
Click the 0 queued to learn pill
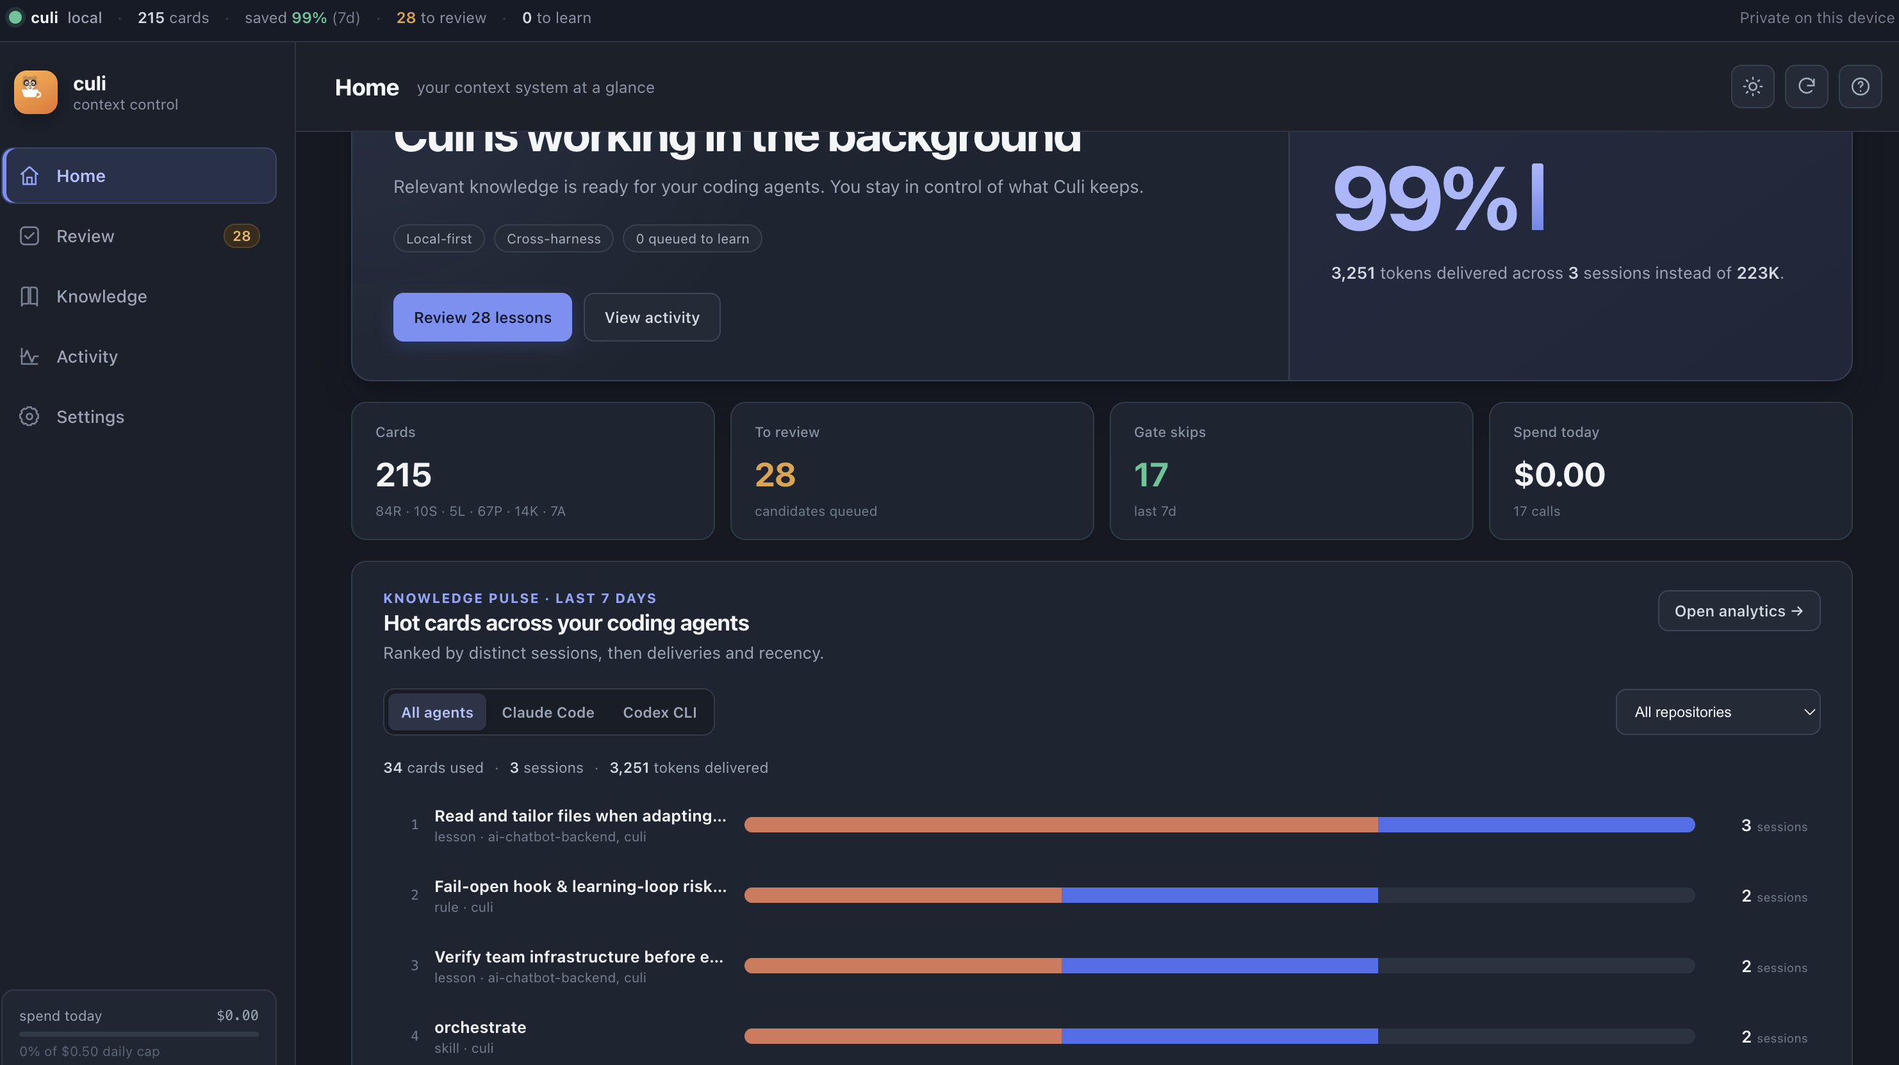point(692,238)
